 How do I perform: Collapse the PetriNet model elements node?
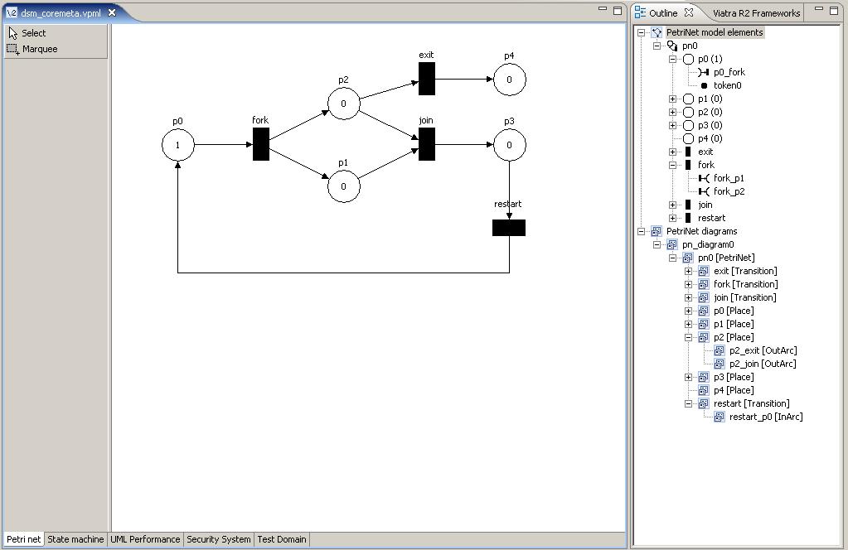coord(641,32)
